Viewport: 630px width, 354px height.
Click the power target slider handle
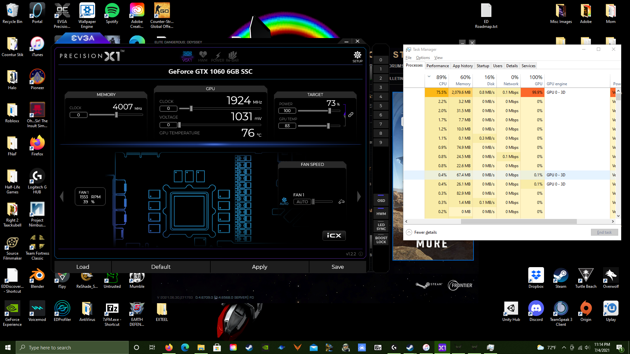click(x=329, y=111)
